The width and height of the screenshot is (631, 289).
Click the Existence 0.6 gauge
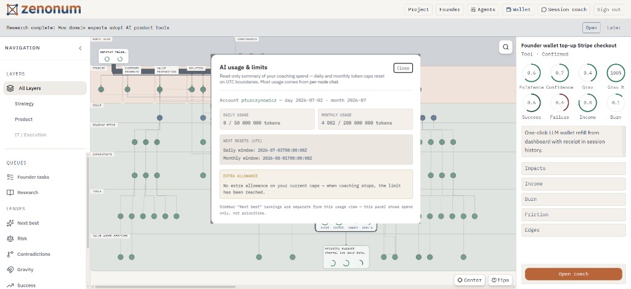click(x=532, y=73)
